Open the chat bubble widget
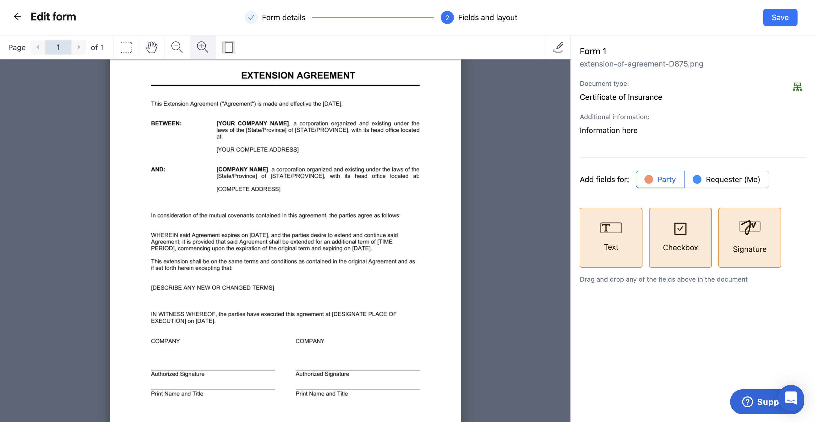This screenshot has height=422, width=815. point(791,397)
